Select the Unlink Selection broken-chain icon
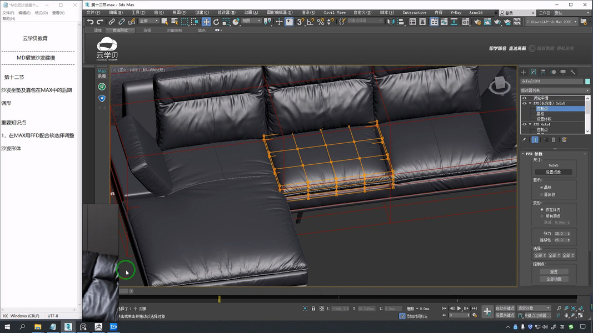The image size is (593, 333). (121, 22)
